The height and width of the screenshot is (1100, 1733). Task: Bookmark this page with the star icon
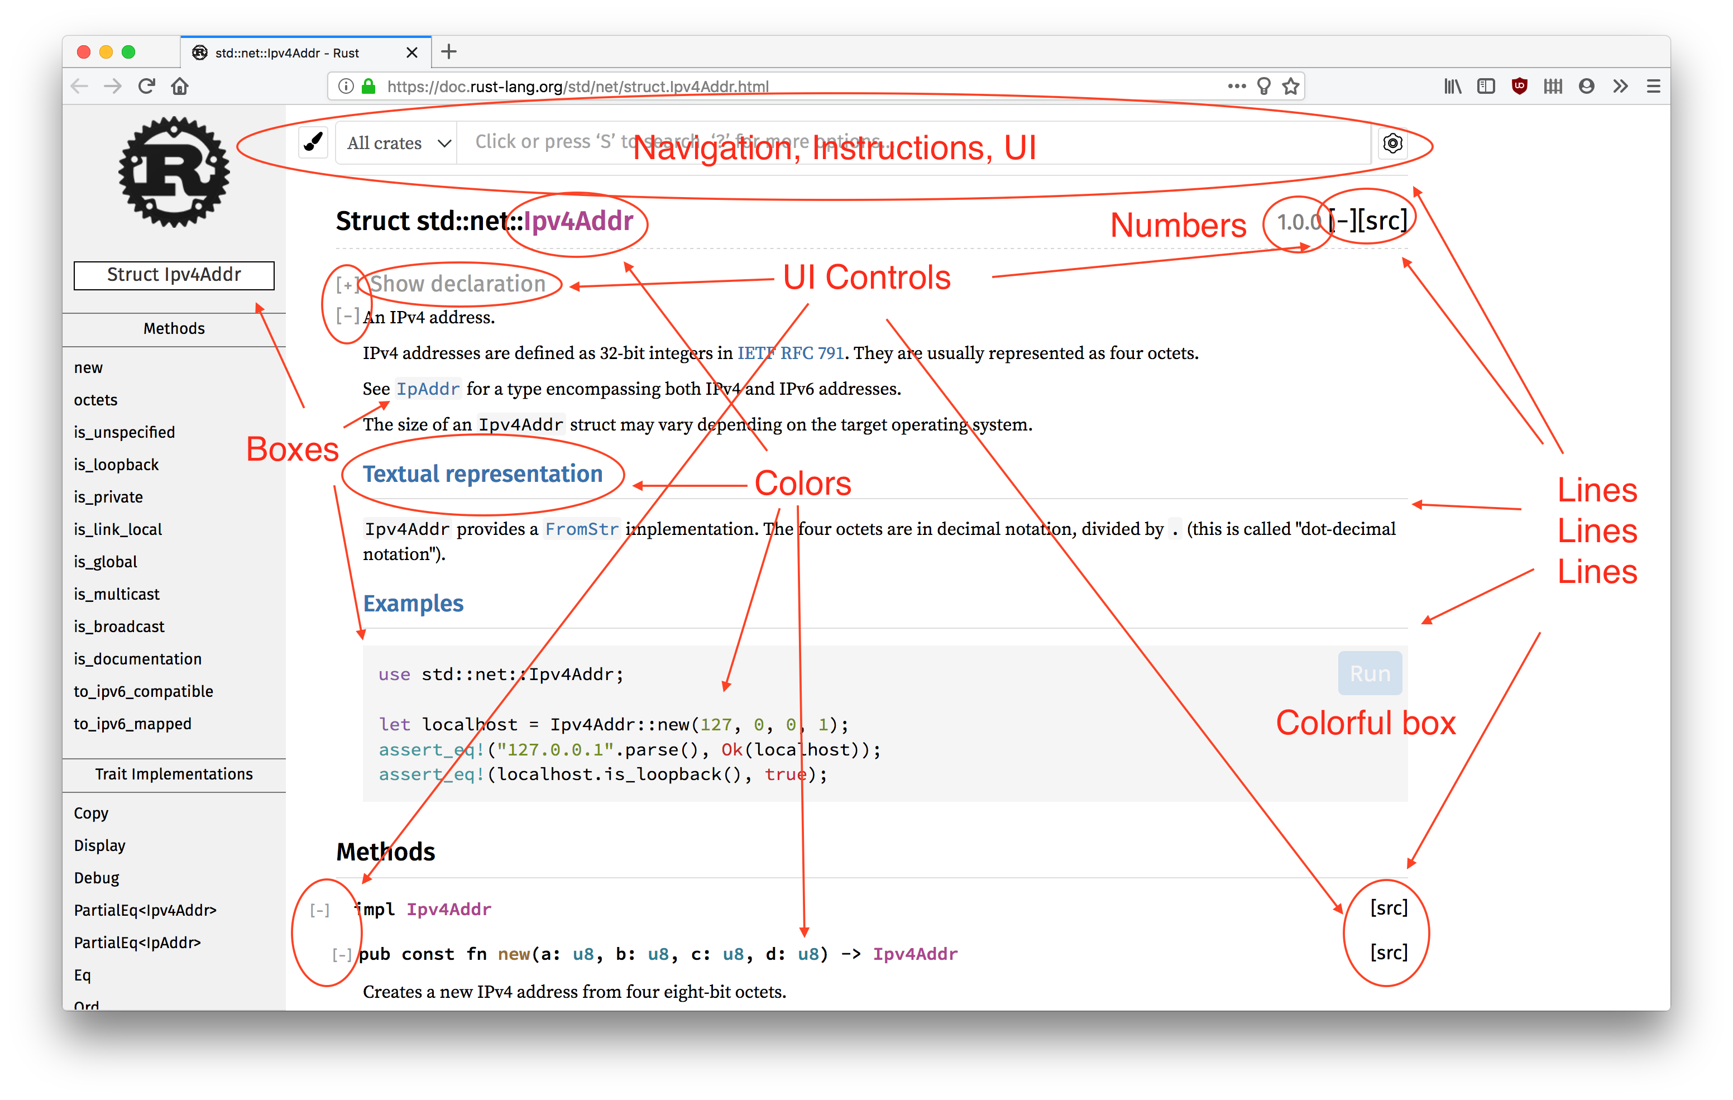click(x=1291, y=87)
